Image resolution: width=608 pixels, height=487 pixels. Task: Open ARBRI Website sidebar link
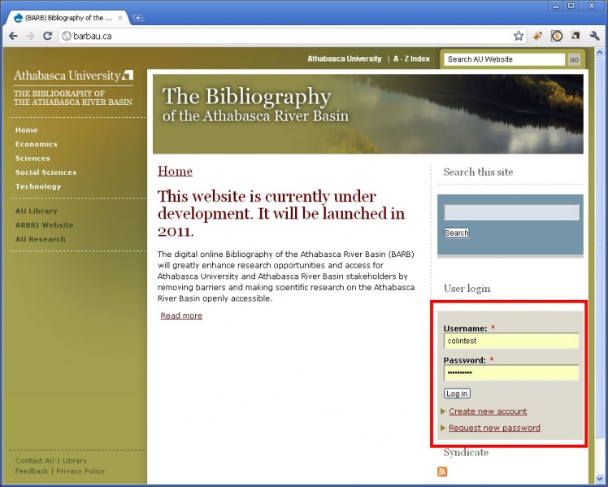point(44,225)
